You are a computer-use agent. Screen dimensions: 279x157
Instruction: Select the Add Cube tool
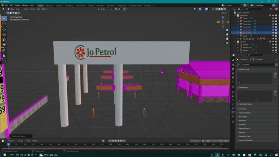click(4, 61)
